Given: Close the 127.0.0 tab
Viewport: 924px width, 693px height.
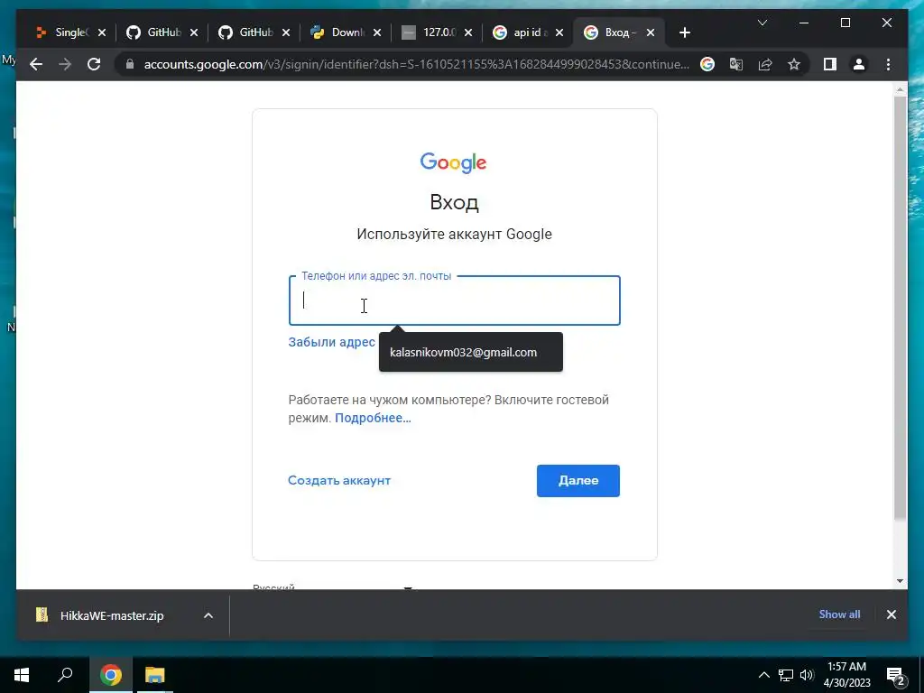Looking at the screenshot, I should coord(468,32).
